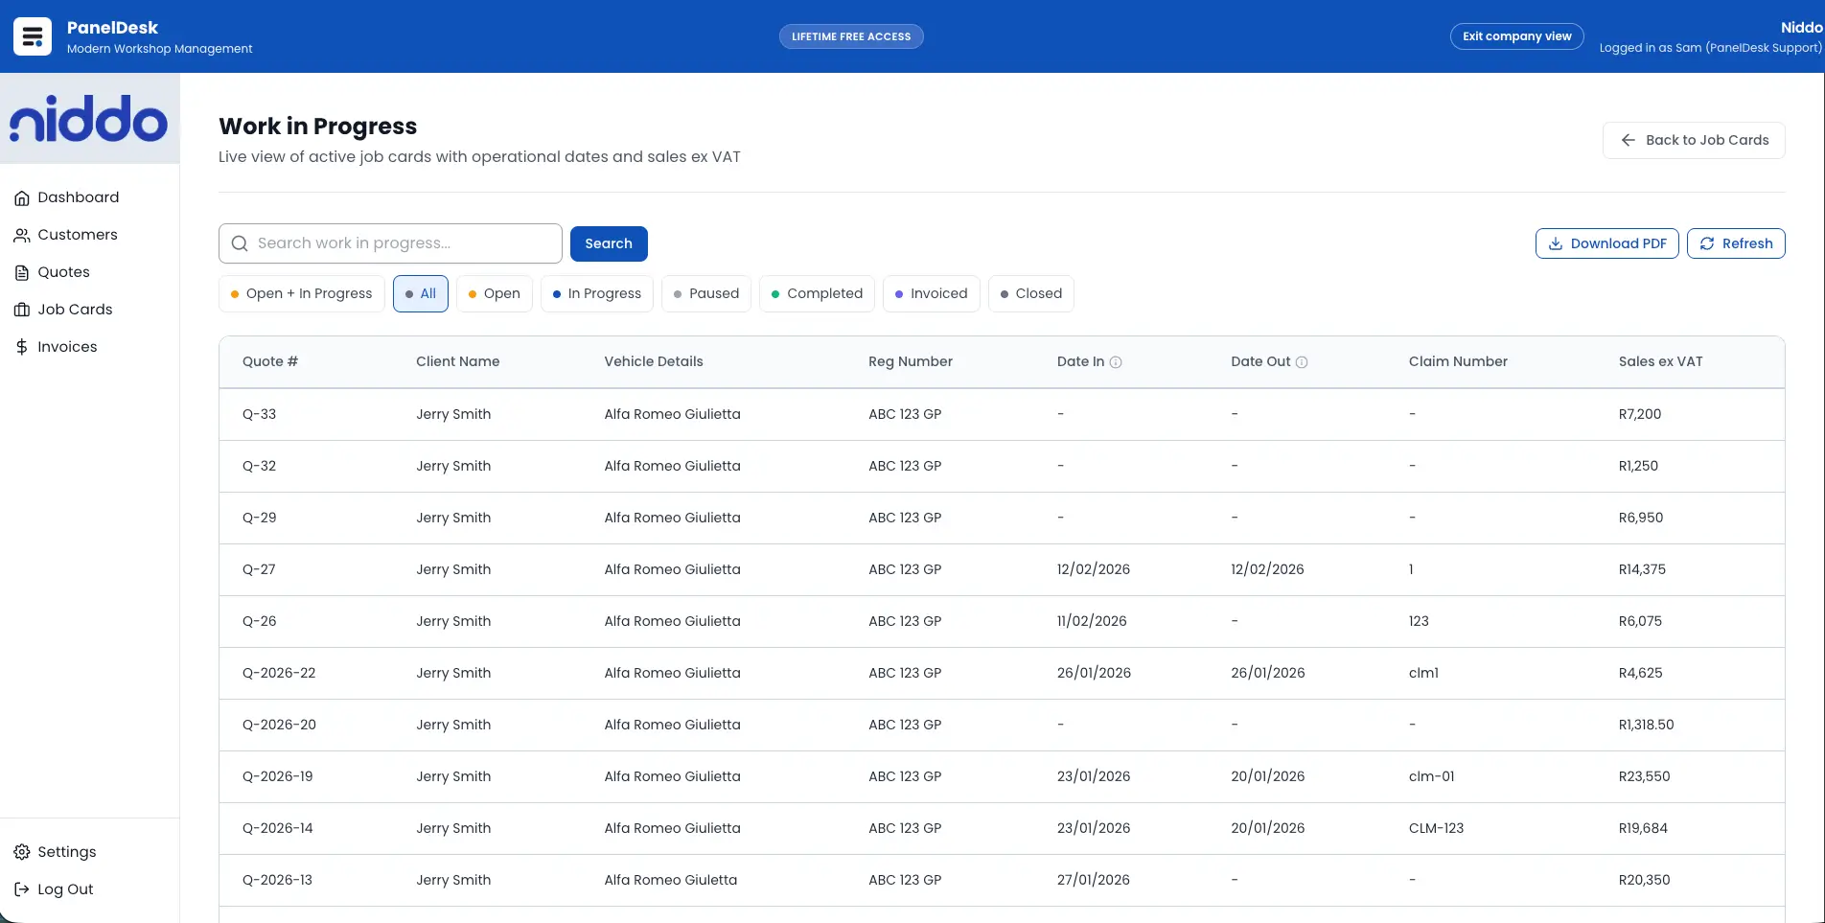Open the Settings gear icon
The width and height of the screenshot is (1825, 923).
tap(21, 851)
